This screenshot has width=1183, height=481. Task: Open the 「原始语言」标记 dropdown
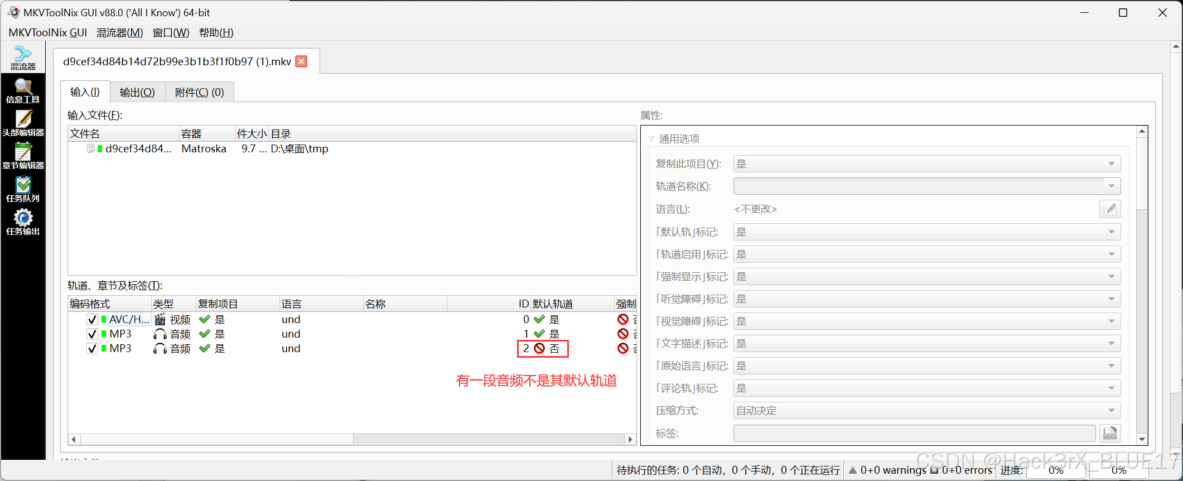926,366
